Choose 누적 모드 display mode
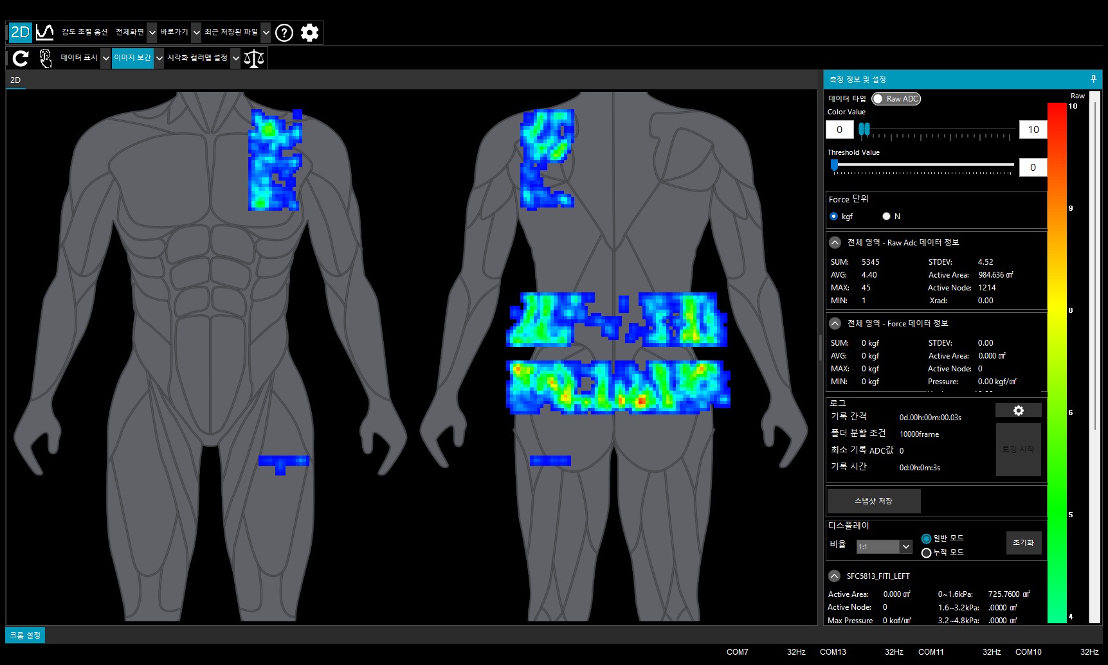This screenshot has width=1108, height=665. tap(926, 553)
